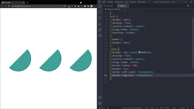The image size is (194, 109).
Task: Click the CRLF line ending status item
Action: pos(152,108)
